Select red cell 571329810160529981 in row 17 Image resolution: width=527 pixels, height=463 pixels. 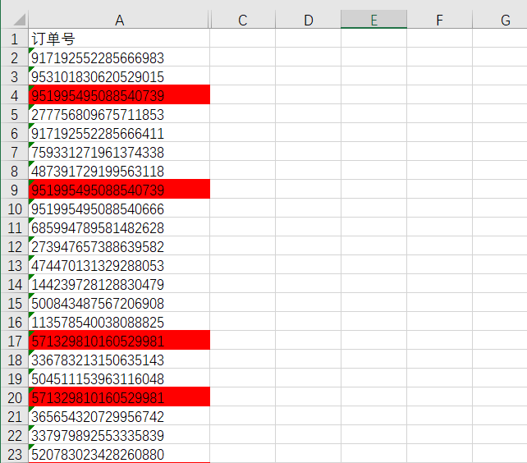(119, 341)
